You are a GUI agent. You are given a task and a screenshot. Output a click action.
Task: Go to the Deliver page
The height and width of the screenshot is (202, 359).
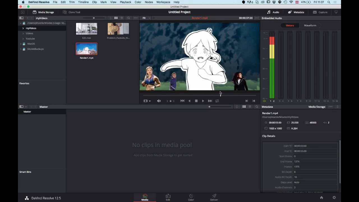tap(214, 198)
